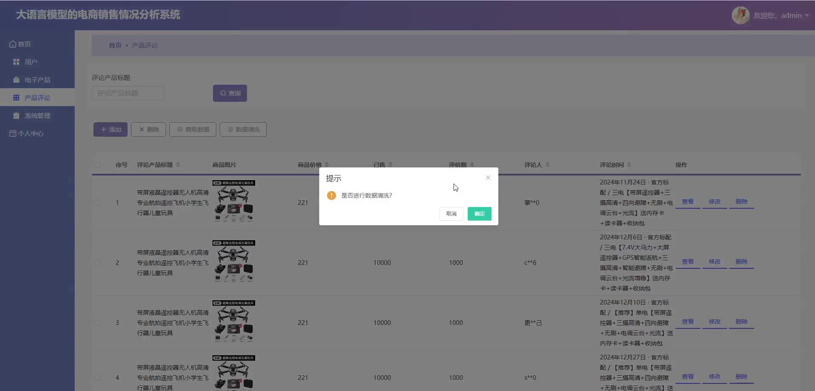Click the toolbar 删除 button
This screenshot has width=815, height=391.
[x=148, y=129]
